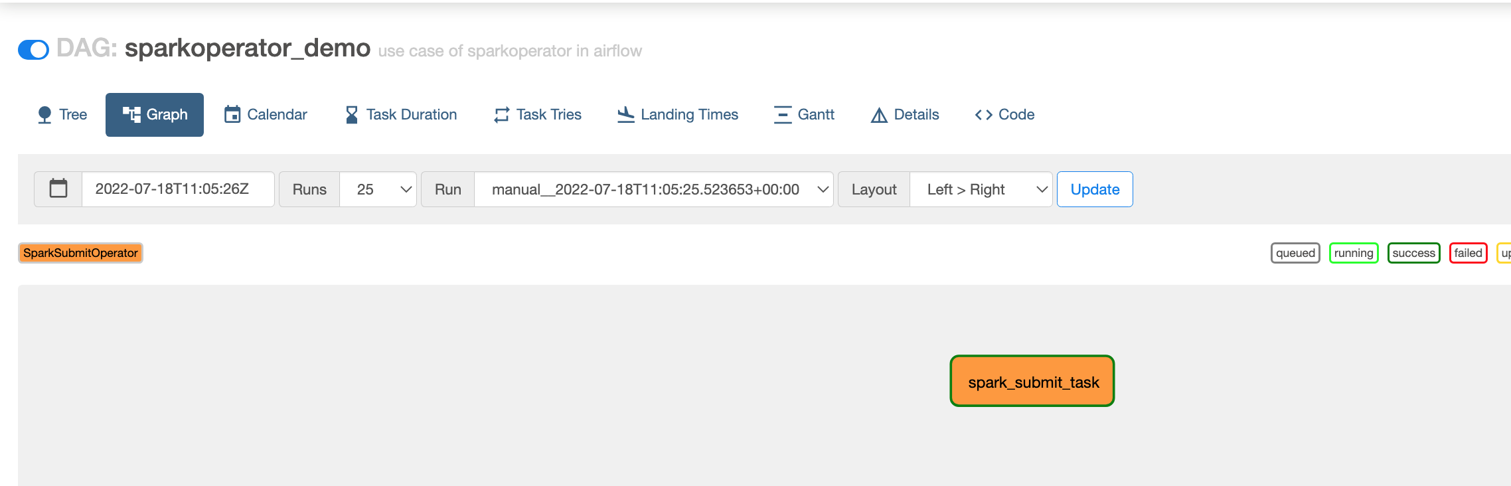Screen dimensions: 1511x486
Task: Open the Run selection dropdown
Action: click(x=654, y=189)
